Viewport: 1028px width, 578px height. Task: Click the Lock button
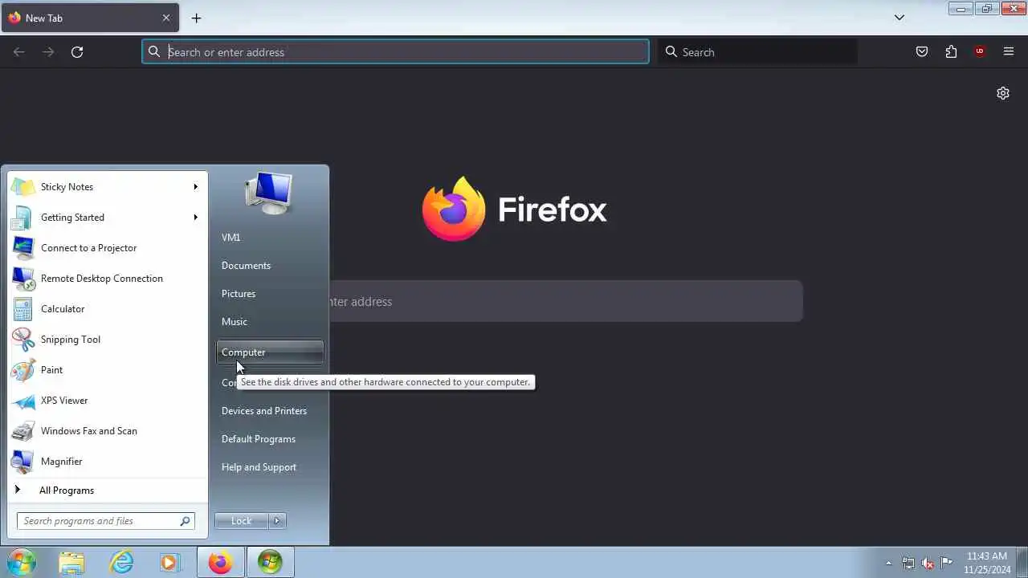242,521
